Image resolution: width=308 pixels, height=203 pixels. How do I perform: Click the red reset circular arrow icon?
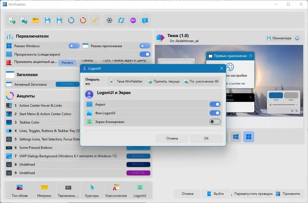click(x=83, y=20)
